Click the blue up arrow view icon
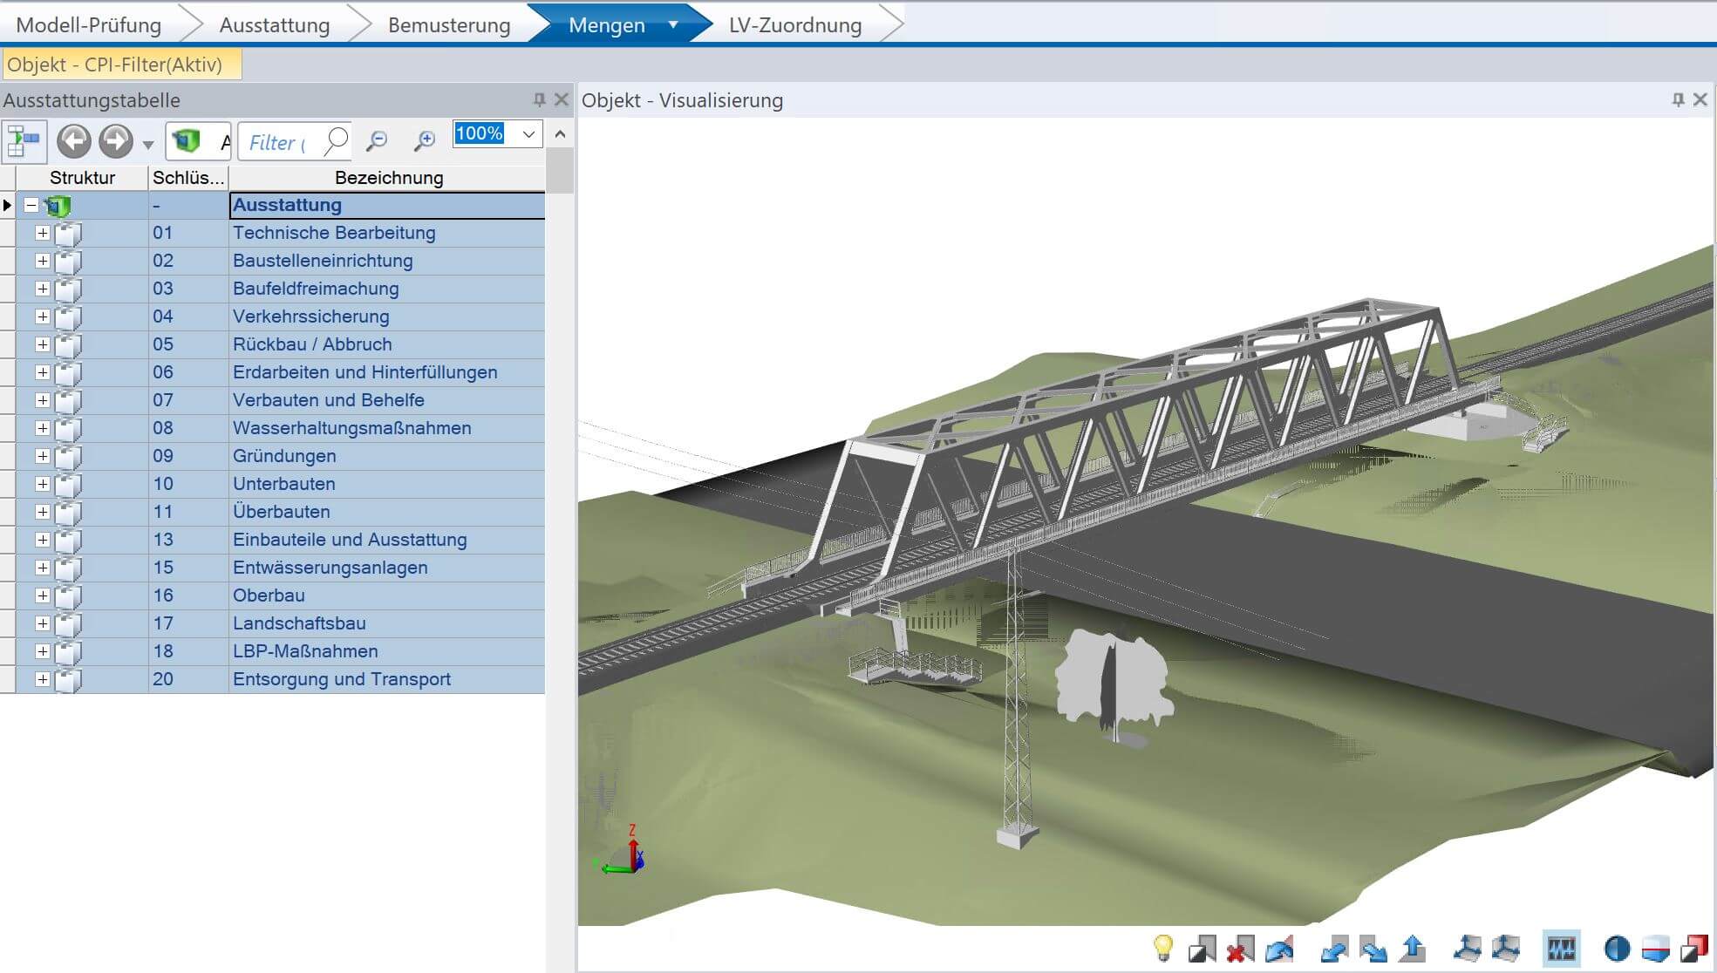Image resolution: width=1717 pixels, height=973 pixels. click(1414, 948)
